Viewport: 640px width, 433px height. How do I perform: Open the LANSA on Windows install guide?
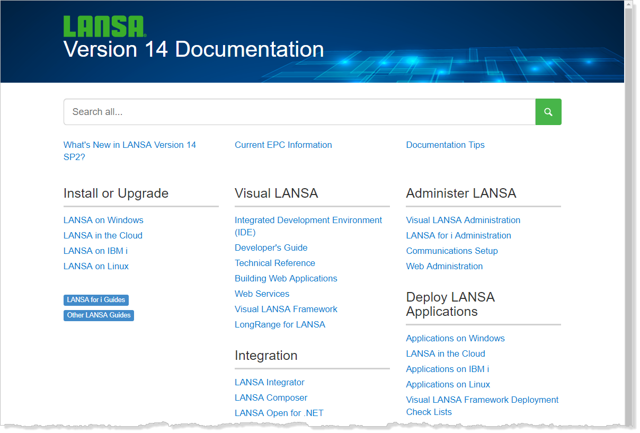103,220
